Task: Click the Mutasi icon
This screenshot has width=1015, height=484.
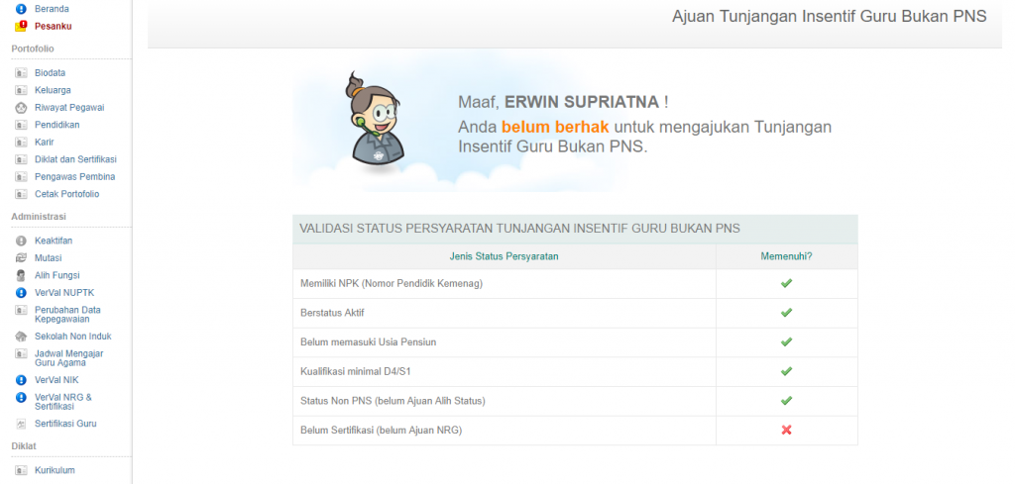Action: [21, 257]
